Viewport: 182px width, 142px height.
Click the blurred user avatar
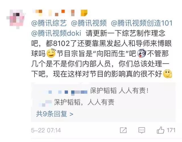(x=16, y=18)
